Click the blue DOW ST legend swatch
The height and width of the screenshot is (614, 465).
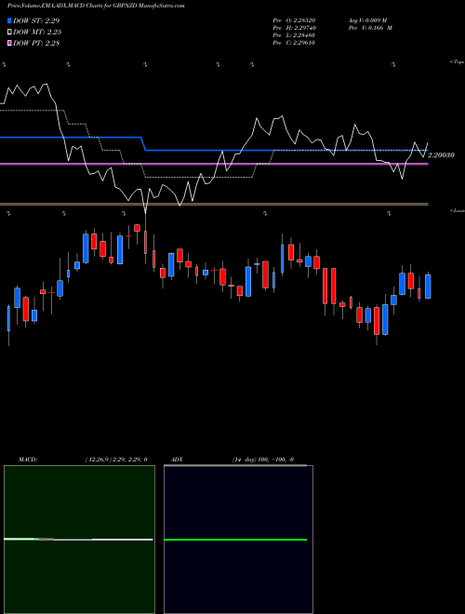point(10,20)
